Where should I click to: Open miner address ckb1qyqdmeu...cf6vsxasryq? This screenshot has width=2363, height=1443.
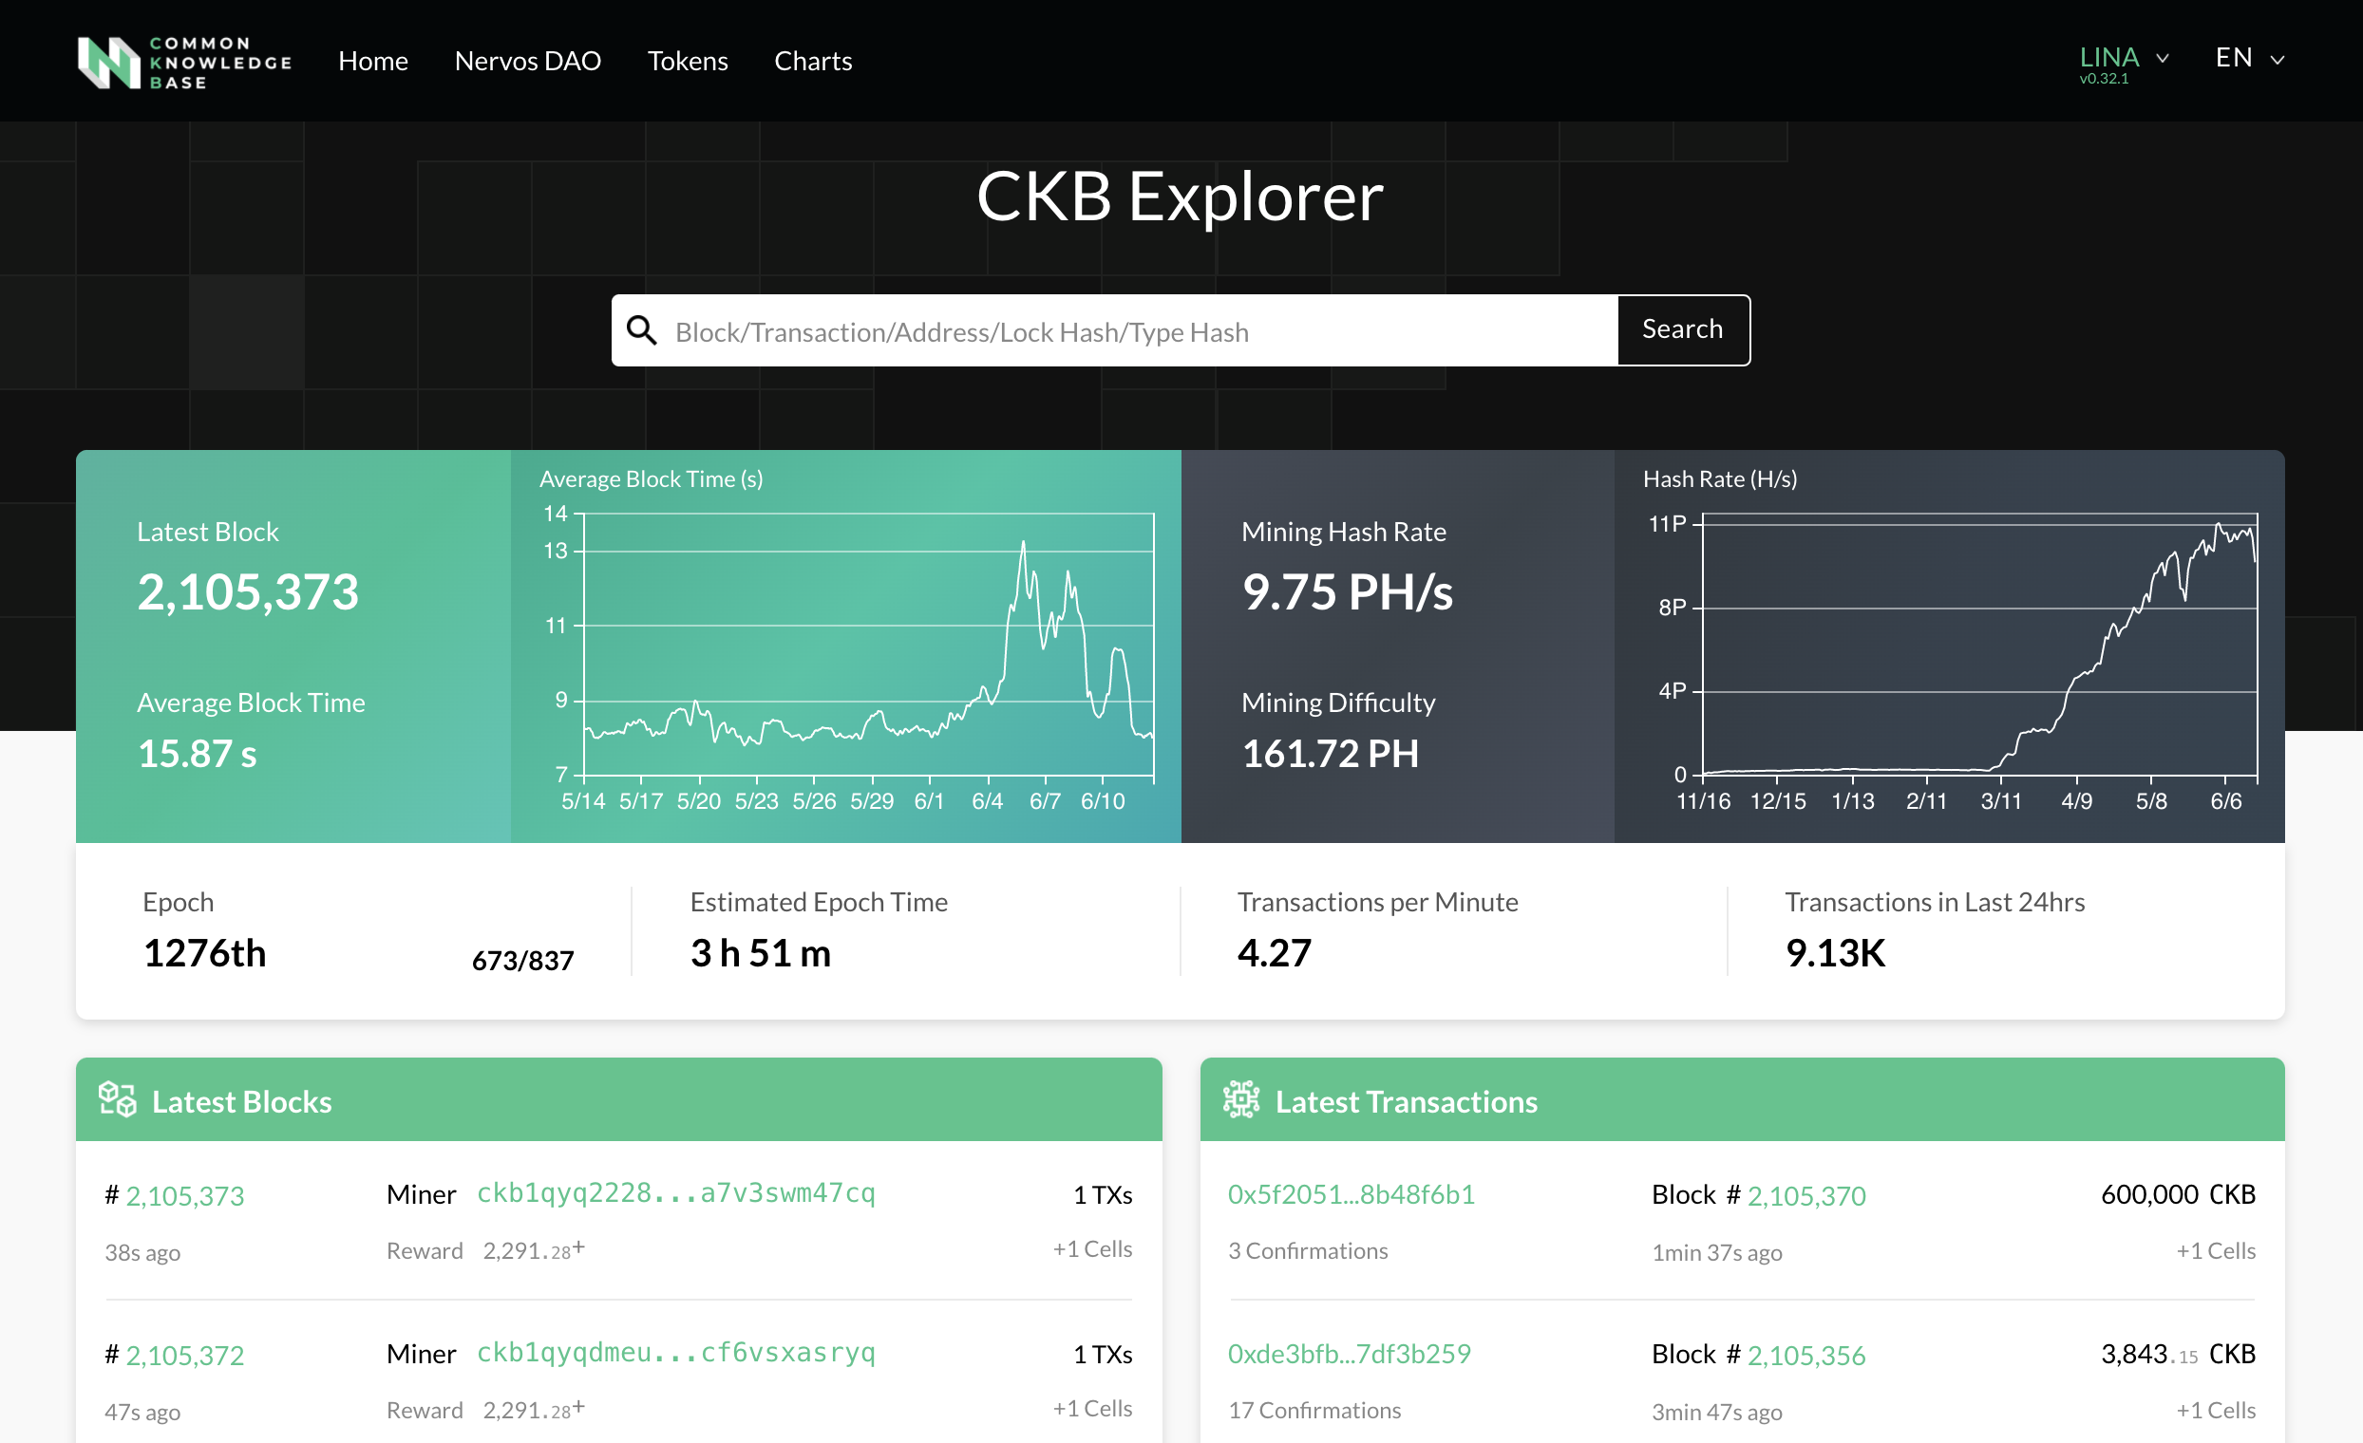click(x=676, y=1352)
